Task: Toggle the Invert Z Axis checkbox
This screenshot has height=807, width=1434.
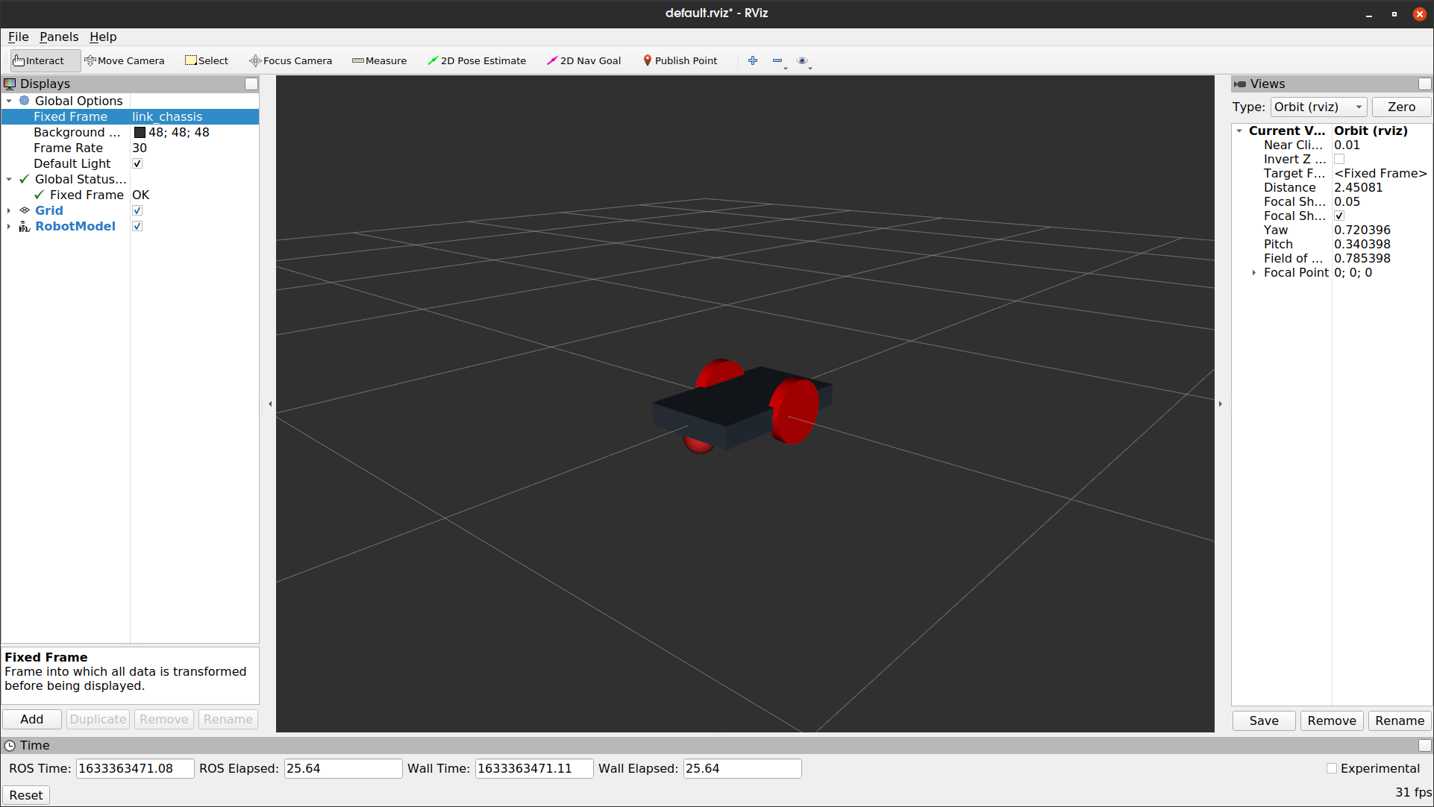Action: 1339,159
